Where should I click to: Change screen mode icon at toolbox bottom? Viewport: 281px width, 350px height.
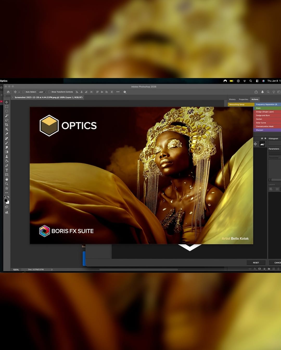pyautogui.click(x=7, y=212)
